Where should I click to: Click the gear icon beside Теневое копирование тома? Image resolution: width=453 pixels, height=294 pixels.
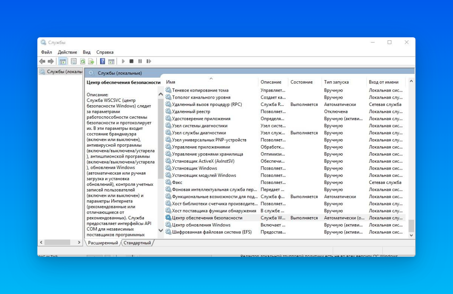click(x=168, y=90)
